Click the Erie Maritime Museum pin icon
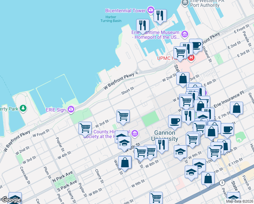This screenshot has height=204, width=254. [x=185, y=34]
